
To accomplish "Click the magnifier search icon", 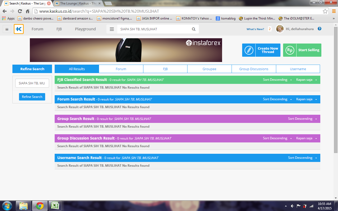I will point(194,29).
